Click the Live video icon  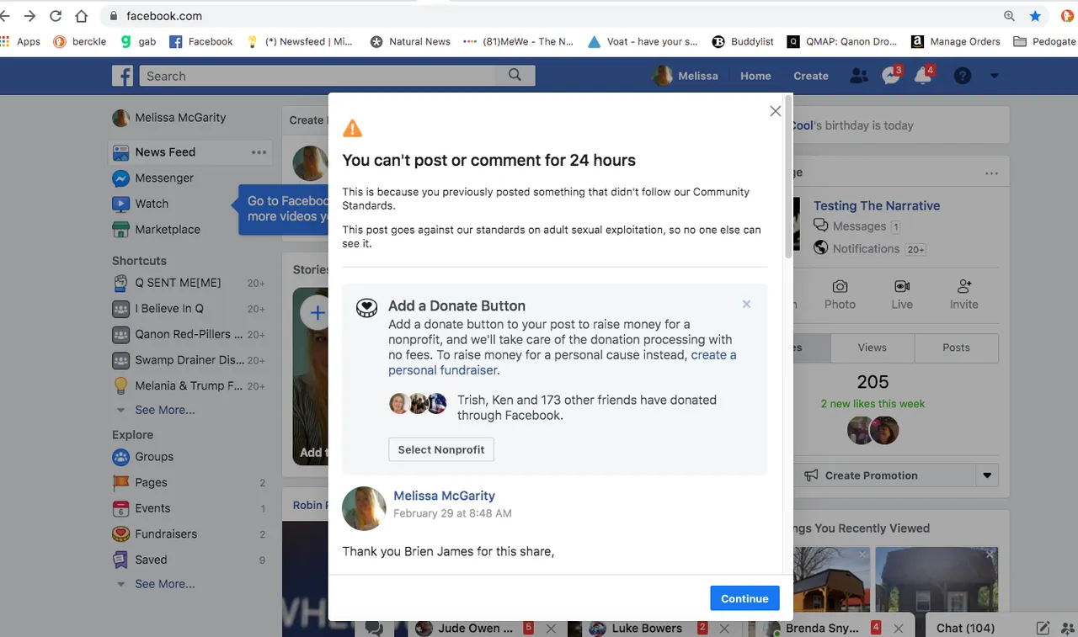coord(902,287)
